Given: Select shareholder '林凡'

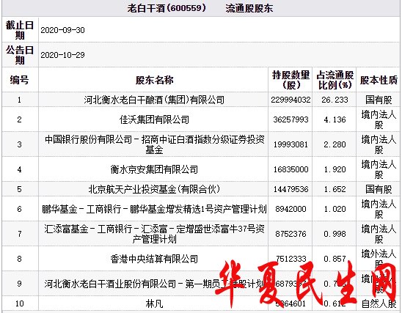Looking at the screenshot, I should coord(154,303).
